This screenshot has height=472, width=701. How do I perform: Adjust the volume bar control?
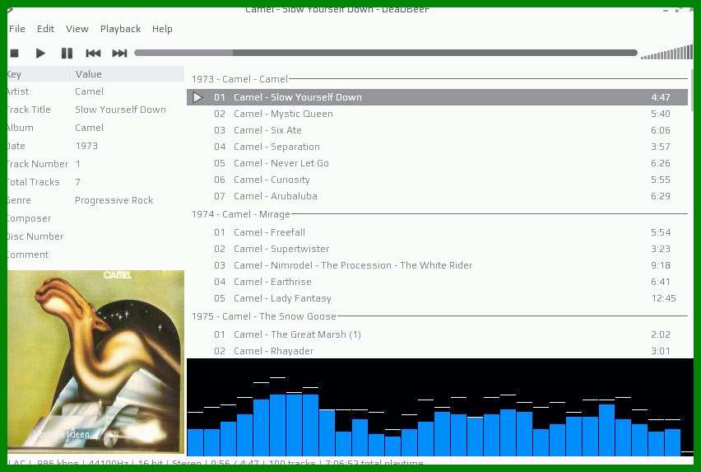666,53
